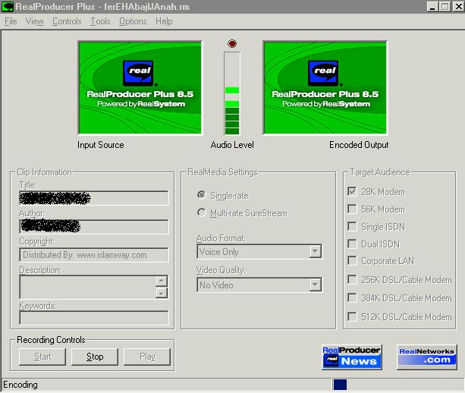Open the Help menu
The width and height of the screenshot is (465, 393).
pyautogui.click(x=164, y=21)
